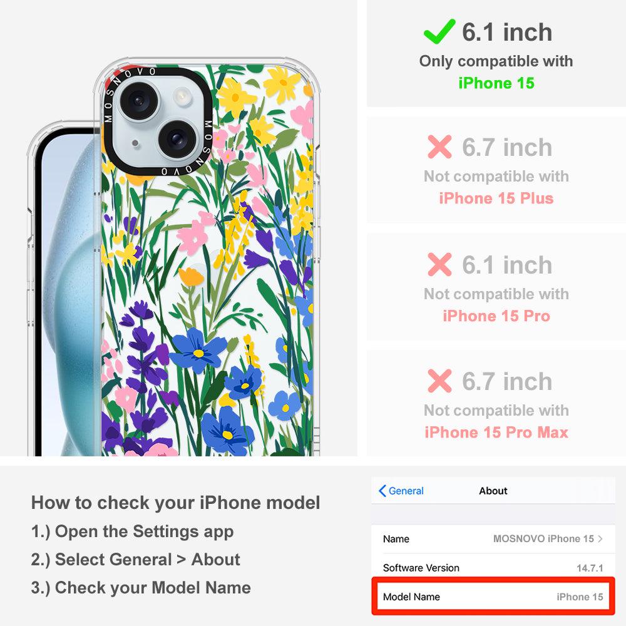626x626 pixels.
Task: Click the green checkmark beside 6.1 inch
Action: click(439, 31)
